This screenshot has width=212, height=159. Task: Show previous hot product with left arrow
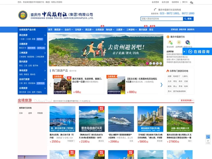pos(50,85)
